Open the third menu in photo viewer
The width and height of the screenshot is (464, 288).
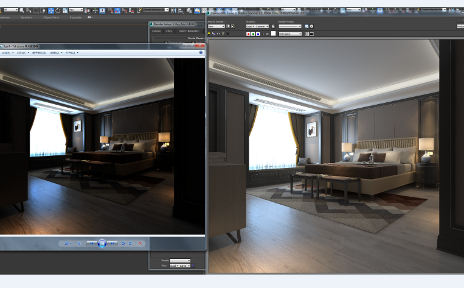39,53
